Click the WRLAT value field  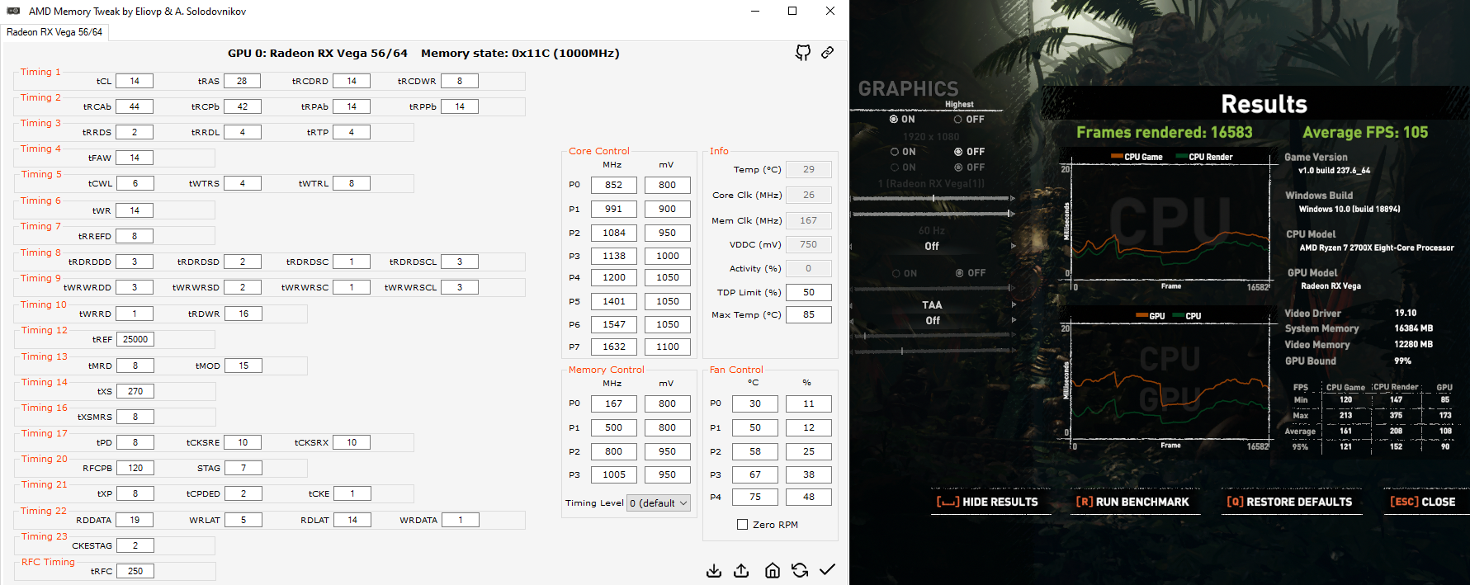coord(243,520)
